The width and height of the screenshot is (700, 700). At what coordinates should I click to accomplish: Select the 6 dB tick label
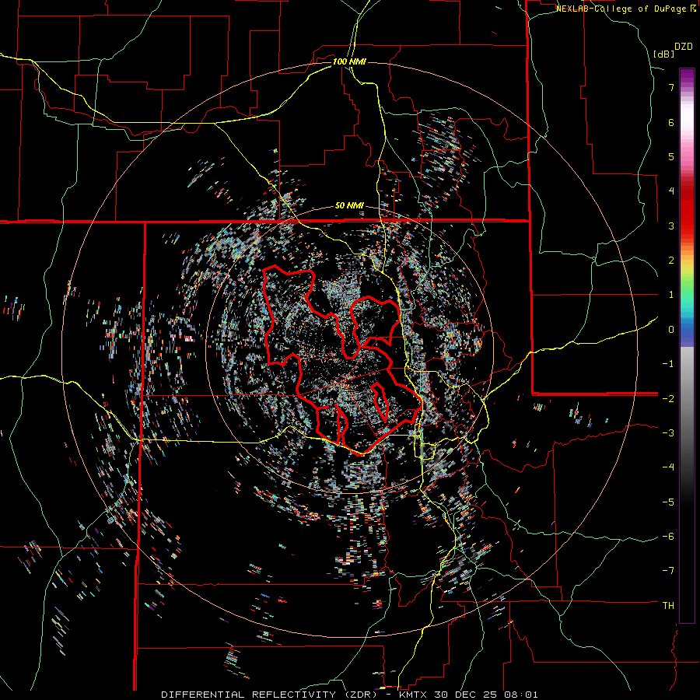click(671, 122)
